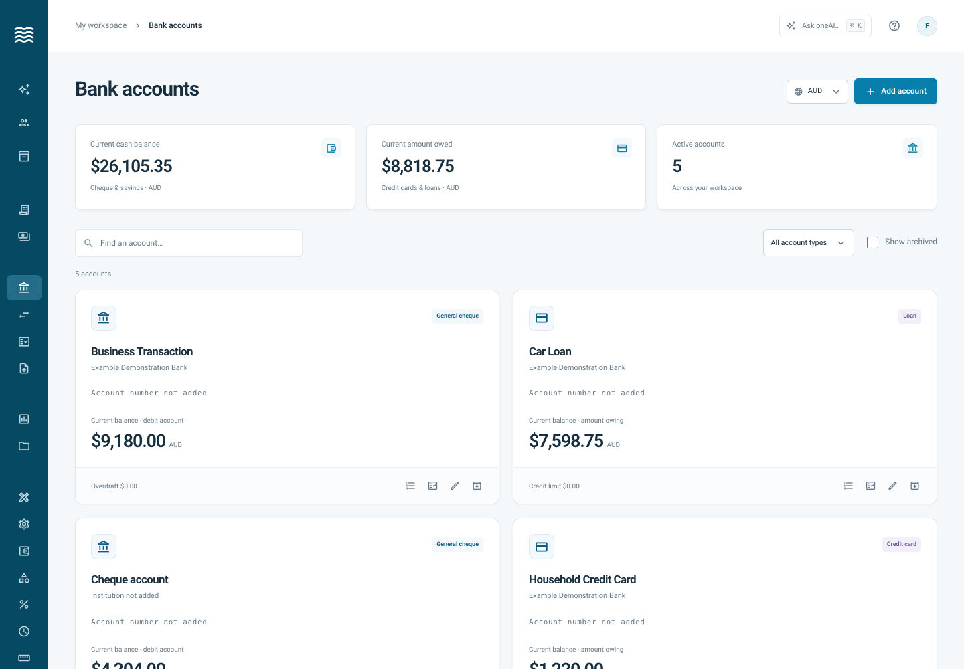The height and width of the screenshot is (669, 964).
Task: Click the Current cash balance card
Action: point(215,167)
